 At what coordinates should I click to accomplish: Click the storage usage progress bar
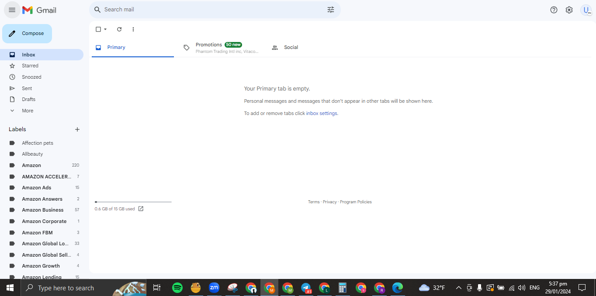click(x=133, y=202)
